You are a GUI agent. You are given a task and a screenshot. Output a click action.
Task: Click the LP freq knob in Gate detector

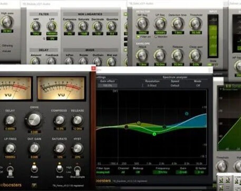point(160,24)
